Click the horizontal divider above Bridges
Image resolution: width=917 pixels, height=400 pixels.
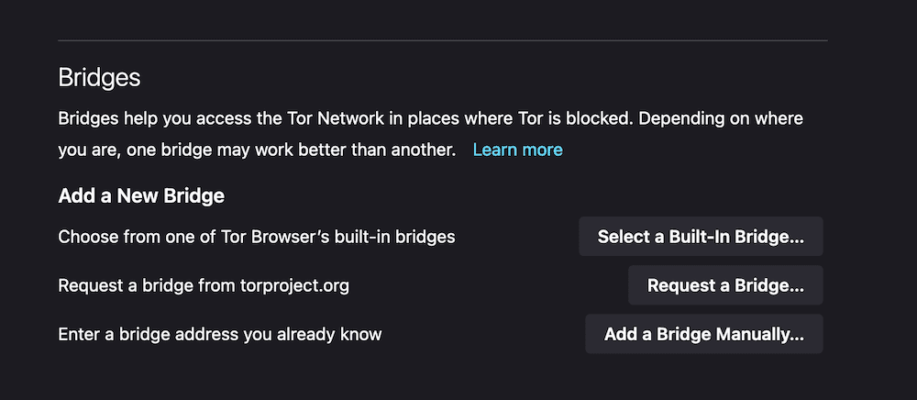click(442, 40)
